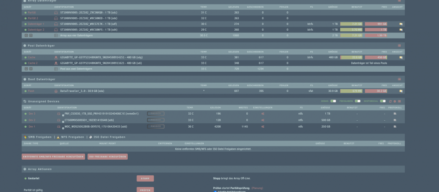
Task: Open the Cache device link
Action: coord(32,57)
